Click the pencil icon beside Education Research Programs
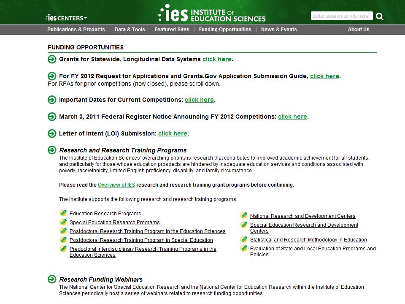 point(63,213)
